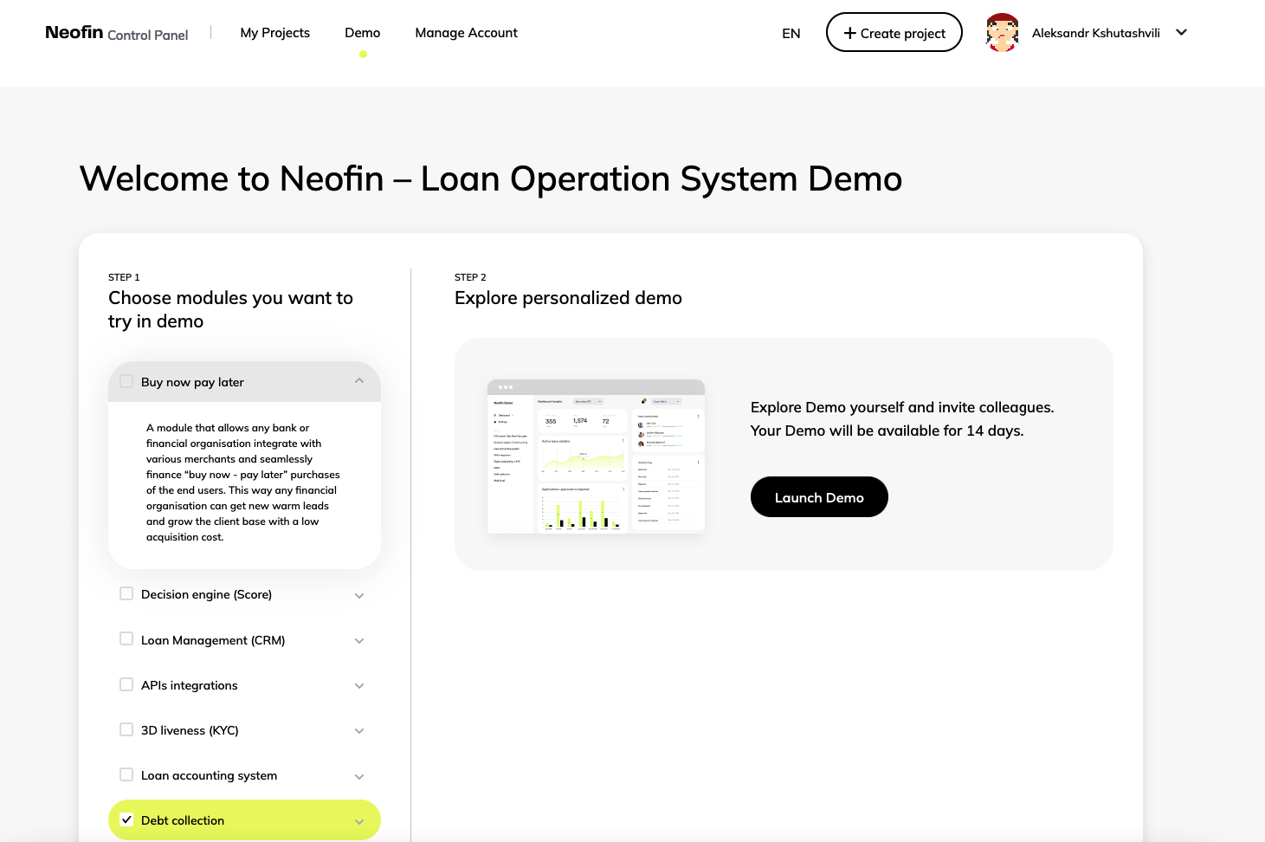Open the account menu chevron
The width and height of the screenshot is (1265, 842).
(x=1181, y=32)
